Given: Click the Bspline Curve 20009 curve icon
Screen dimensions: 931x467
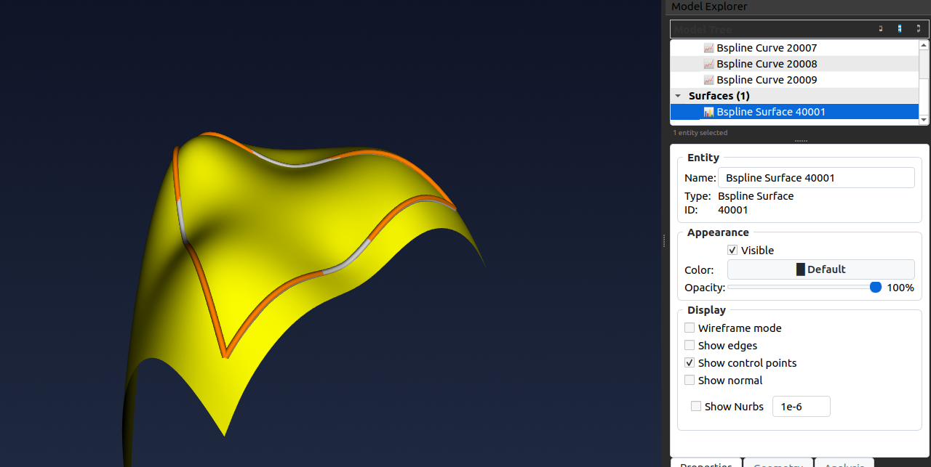Looking at the screenshot, I should coord(708,80).
